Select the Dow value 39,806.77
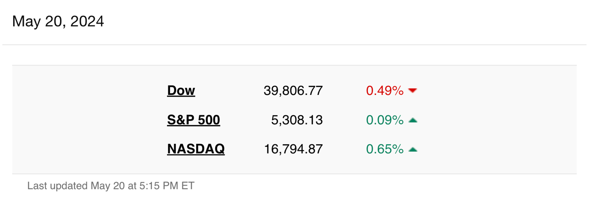 point(293,91)
